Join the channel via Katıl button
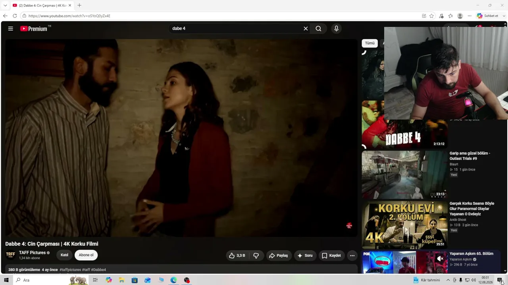This screenshot has width=508, height=285. point(64,255)
